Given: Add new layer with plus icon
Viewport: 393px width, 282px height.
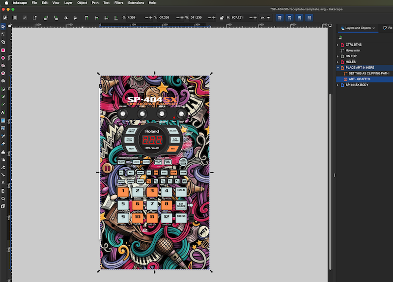Looking at the screenshot, I should pyautogui.click(x=341, y=37).
